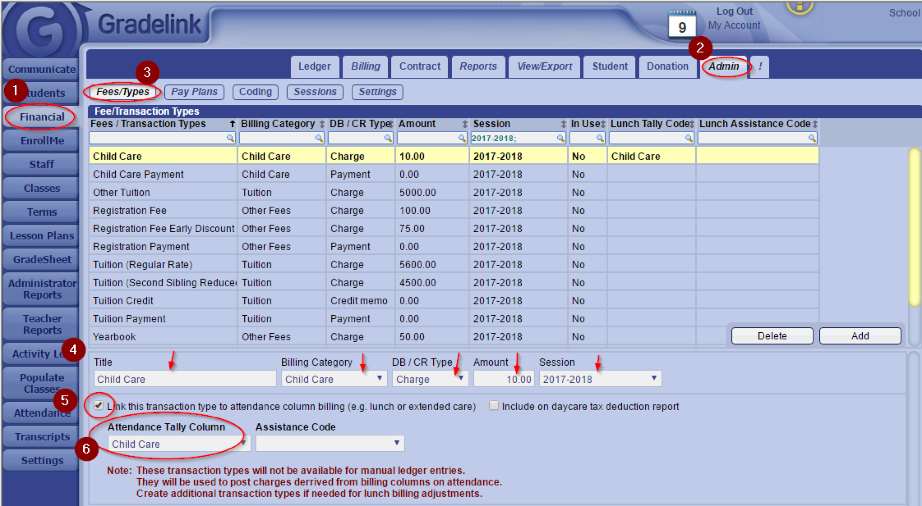Screen dimensions: 922x506
Task: Open Coding sub-tab
Action: coord(255,92)
